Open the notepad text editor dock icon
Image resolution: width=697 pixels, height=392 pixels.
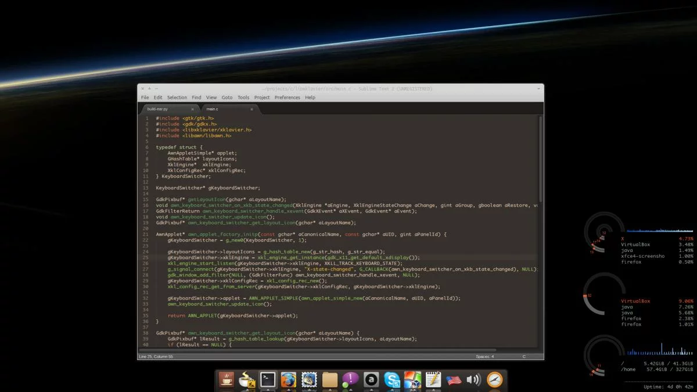(x=433, y=380)
